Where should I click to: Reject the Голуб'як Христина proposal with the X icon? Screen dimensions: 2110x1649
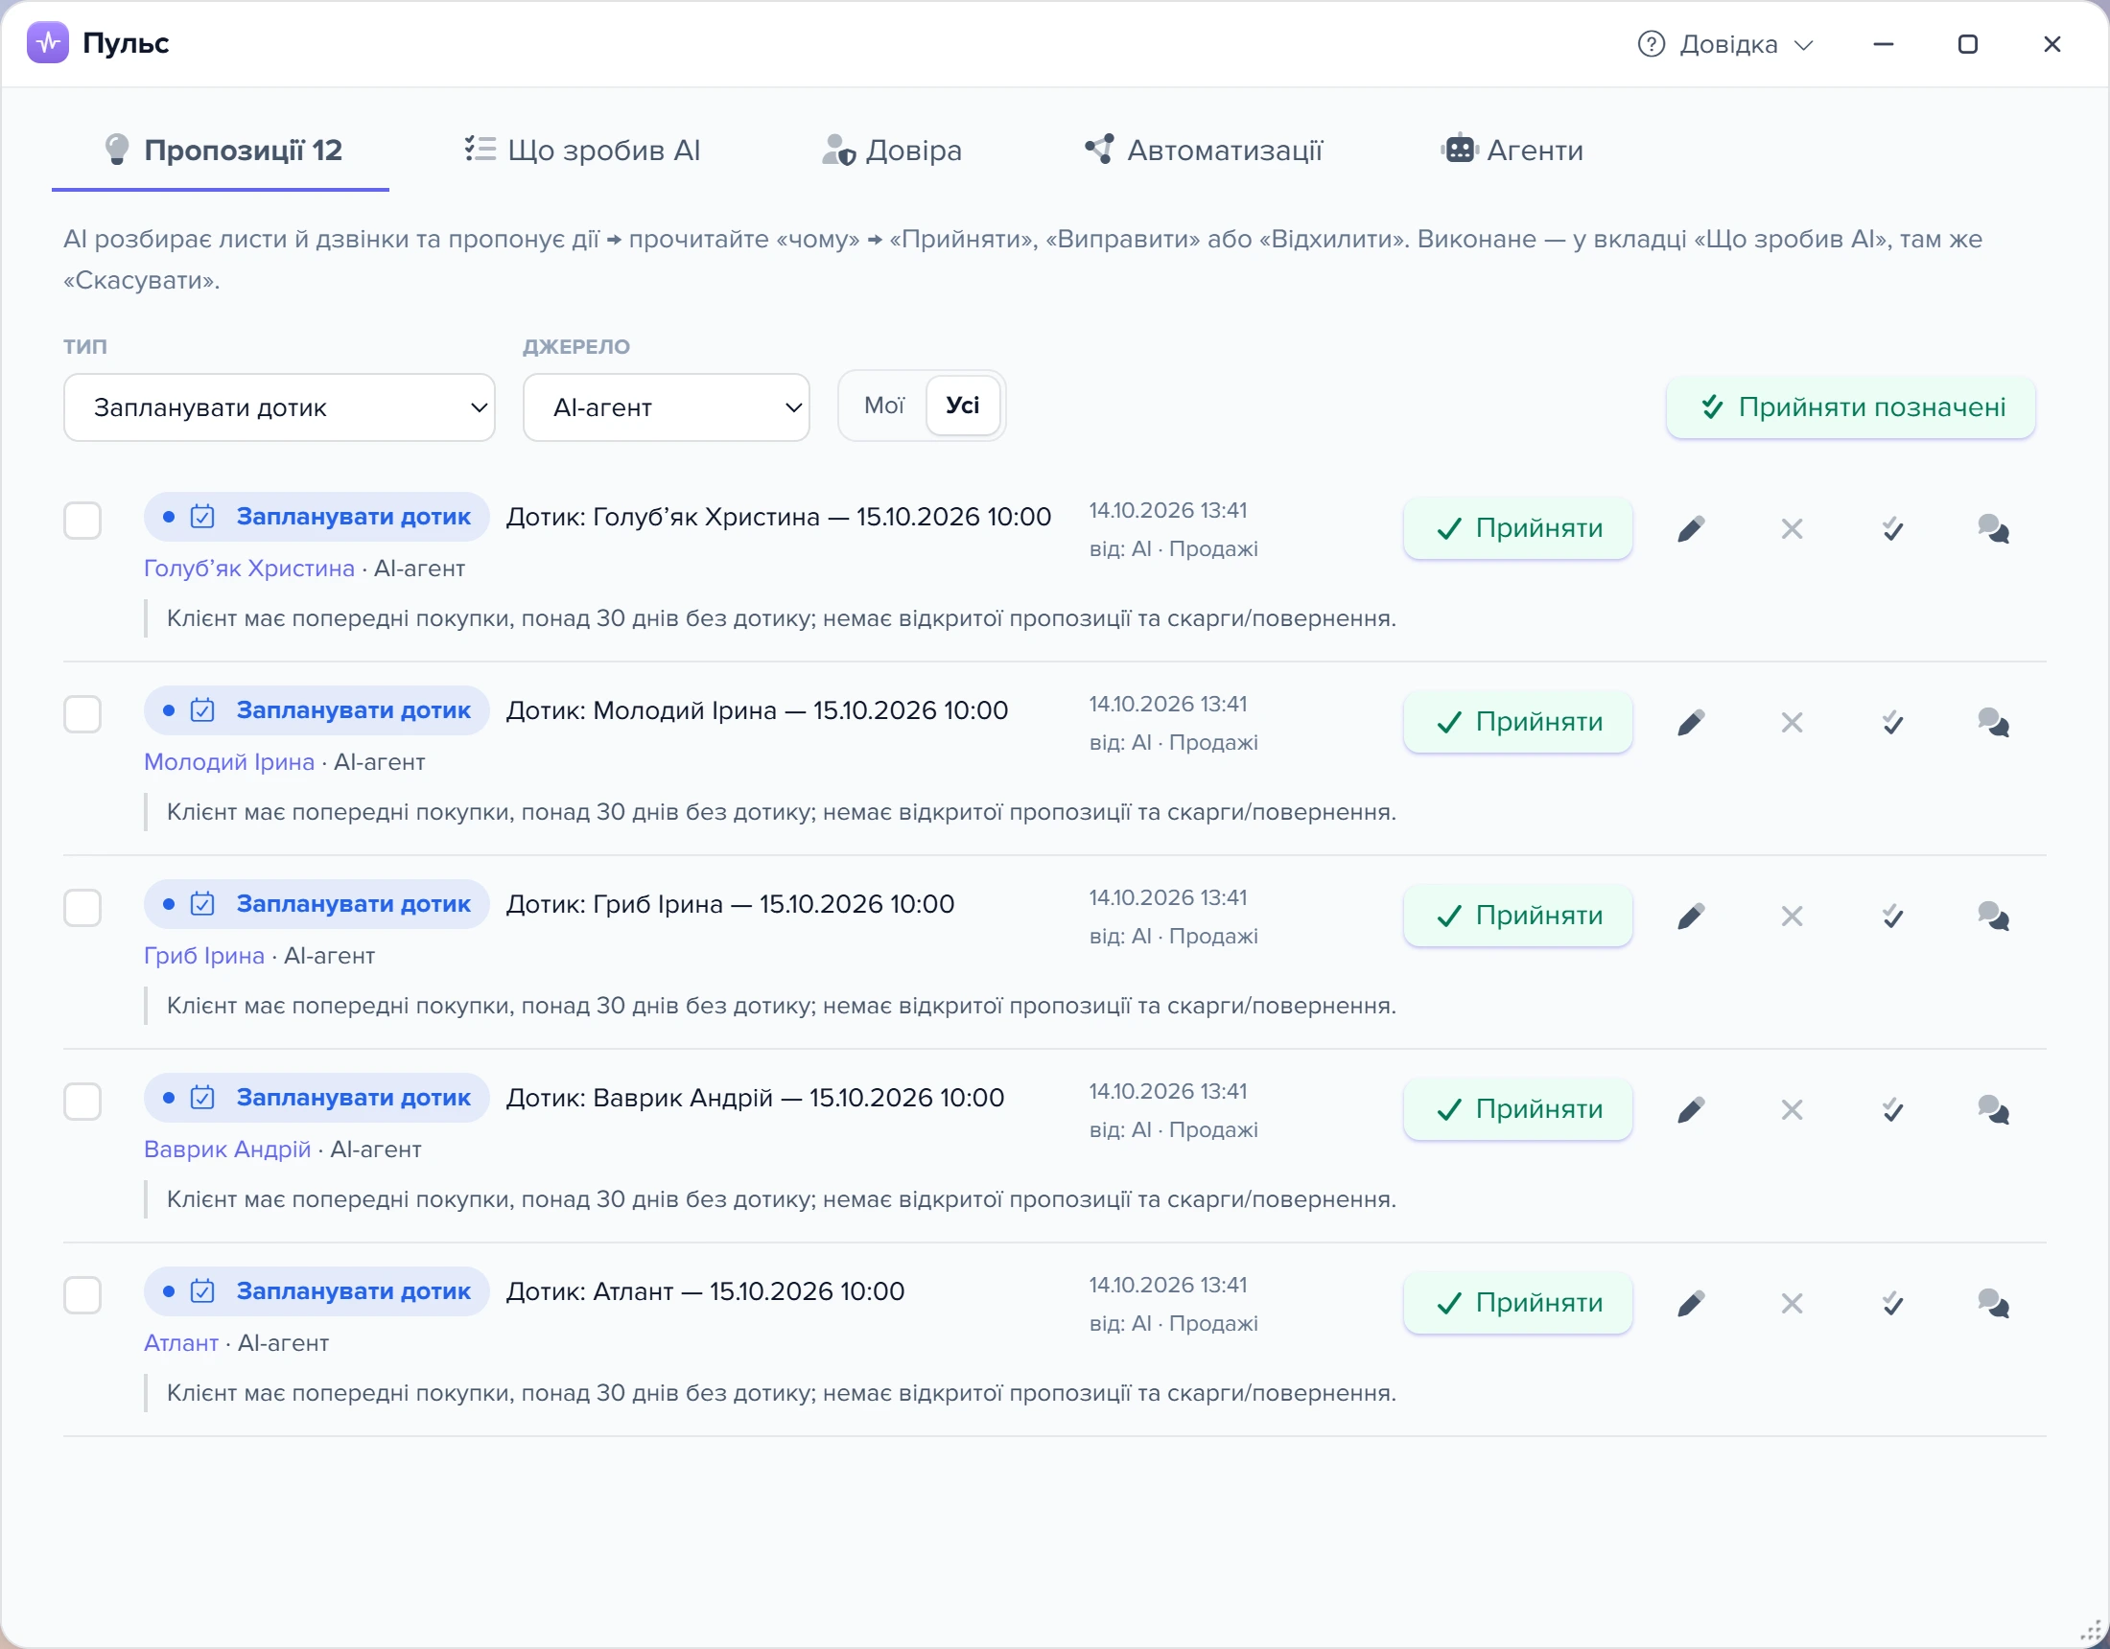point(1793,528)
